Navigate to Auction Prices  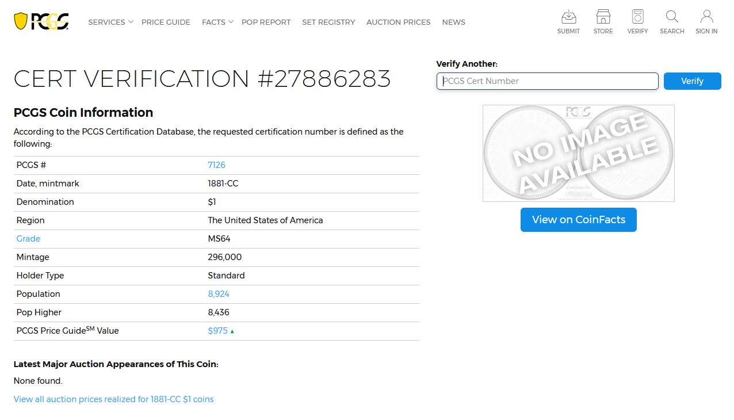398,22
